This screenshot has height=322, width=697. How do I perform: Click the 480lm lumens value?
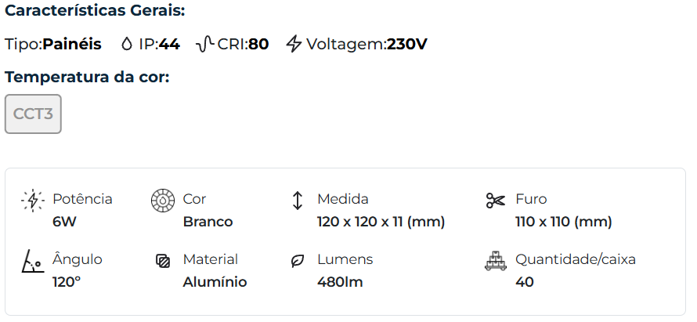340,282
